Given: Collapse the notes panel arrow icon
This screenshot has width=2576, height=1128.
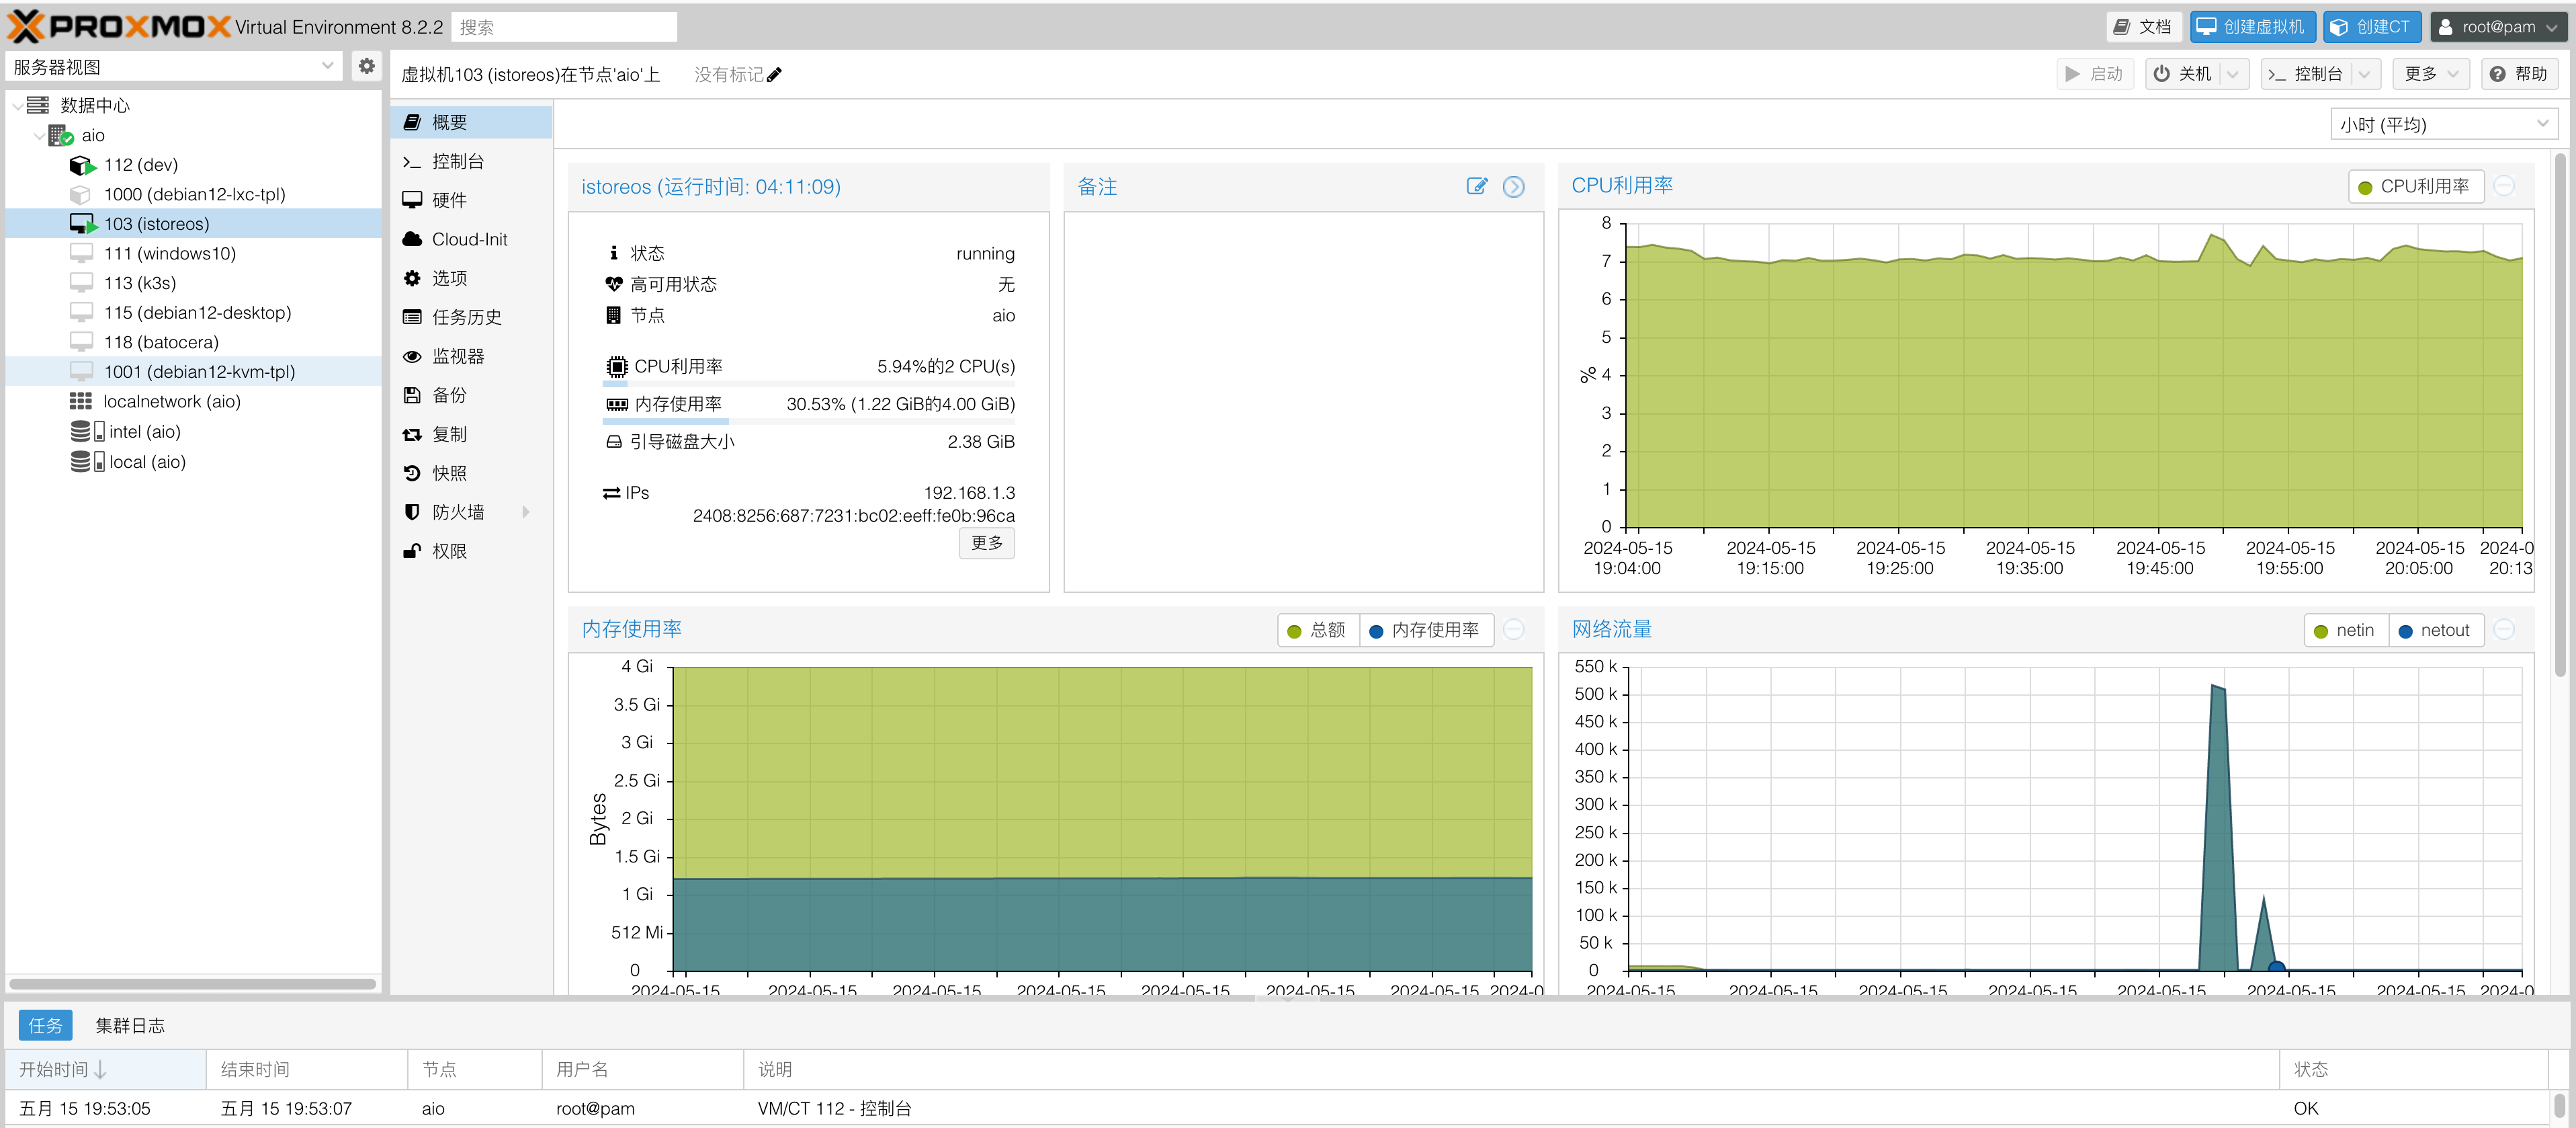Looking at the screenshot, I should click(x=1513, y=186).
